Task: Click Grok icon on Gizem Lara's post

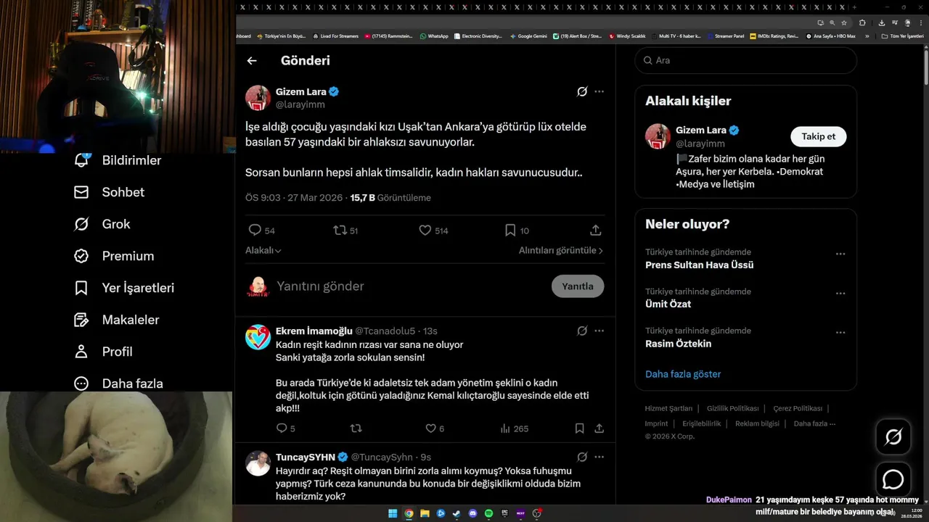Action: click(582, 91)
